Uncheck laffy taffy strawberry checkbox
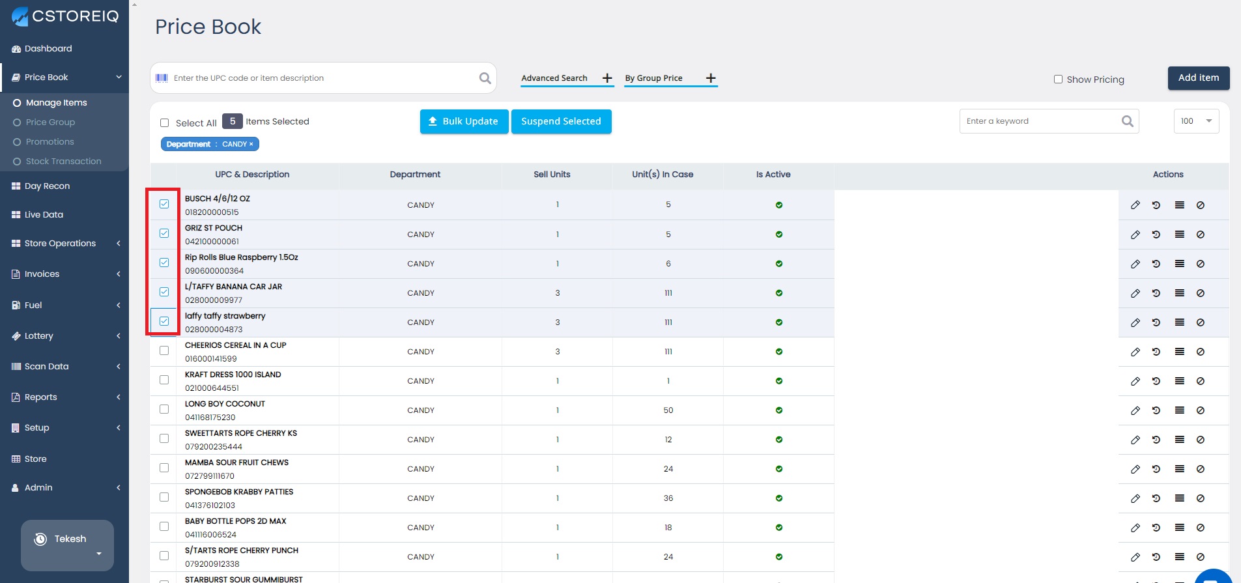The width and height of the screenshot is (1241, 583). (x=164, y=321)
